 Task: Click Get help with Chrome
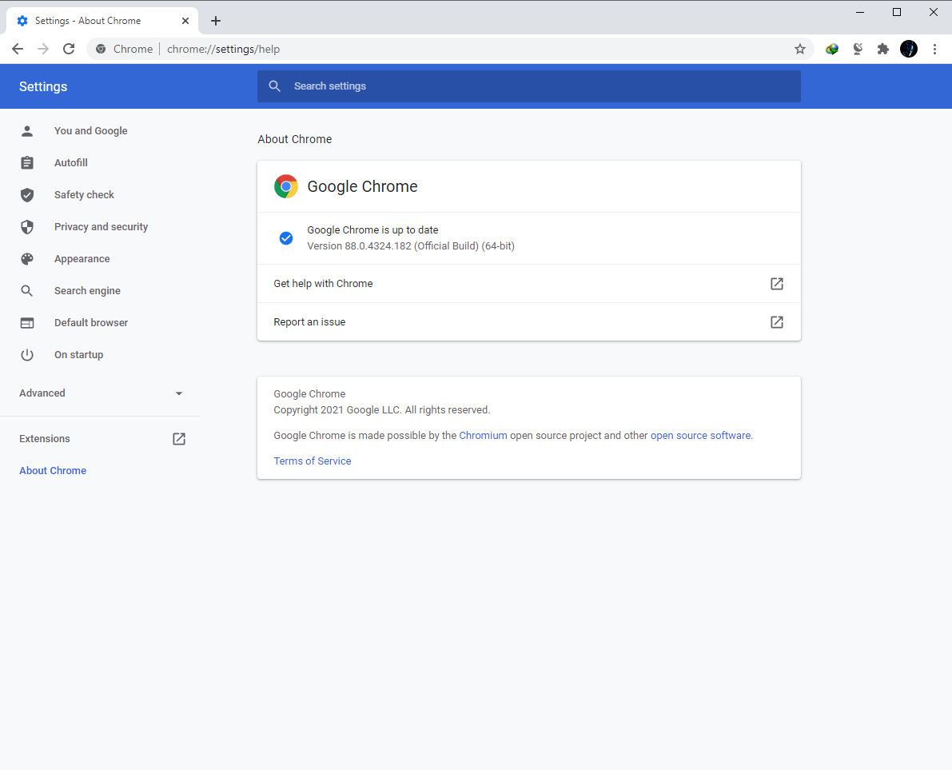[529, 284]
